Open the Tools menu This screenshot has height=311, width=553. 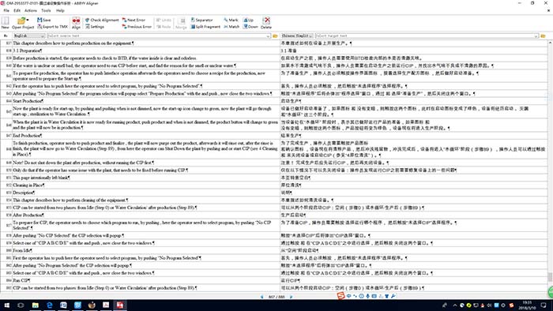click(x=46, y=10)
